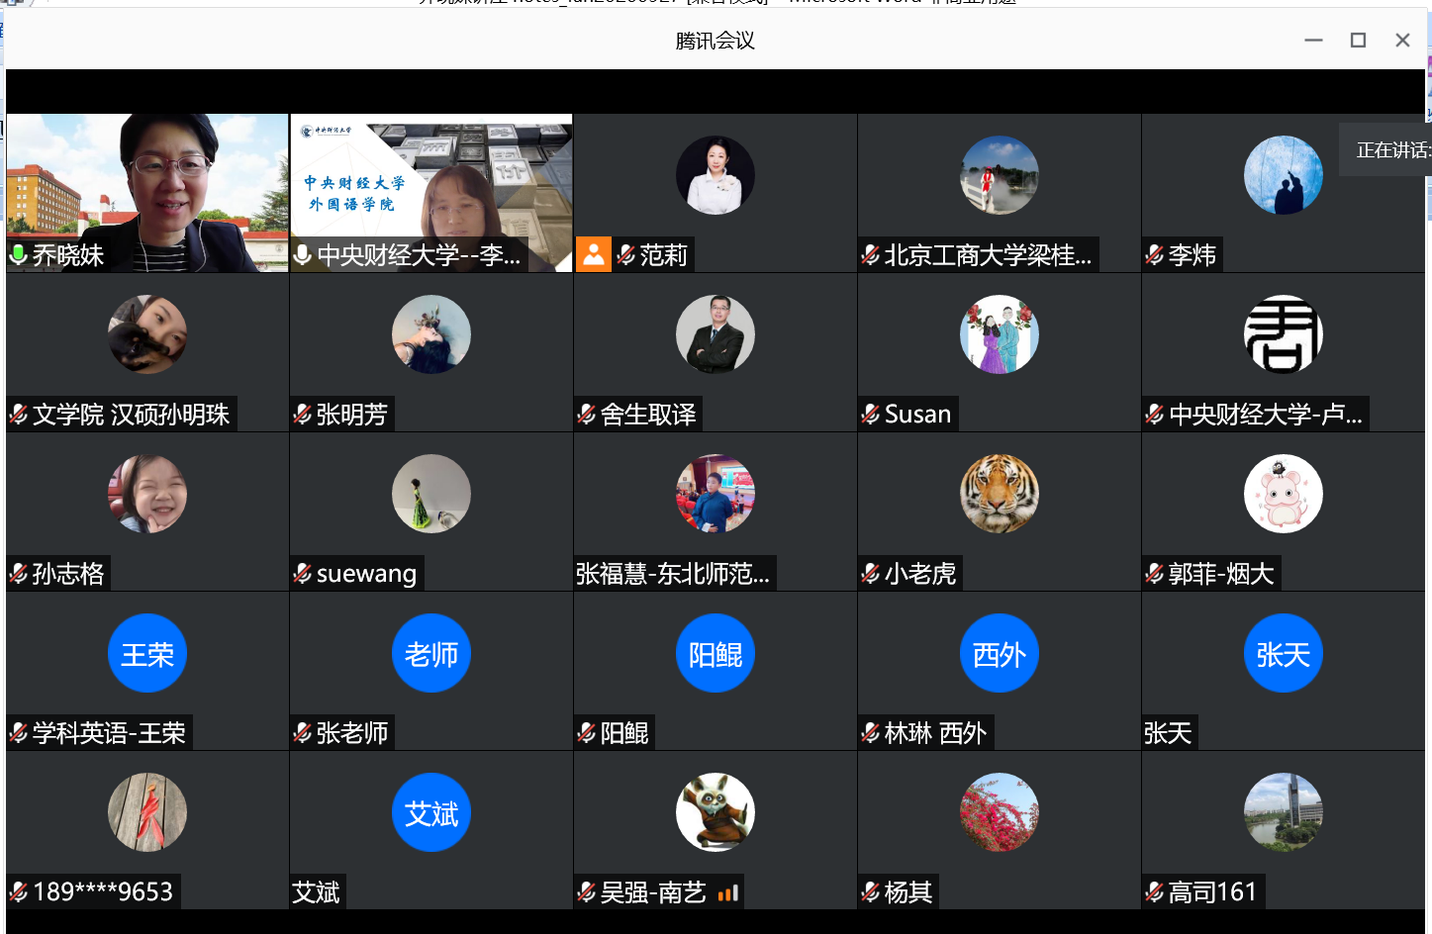Screen dimensions: 1432x934
Task: Click muted mic icon next to 学科英语-王荣
Action: tap(18, 733)
